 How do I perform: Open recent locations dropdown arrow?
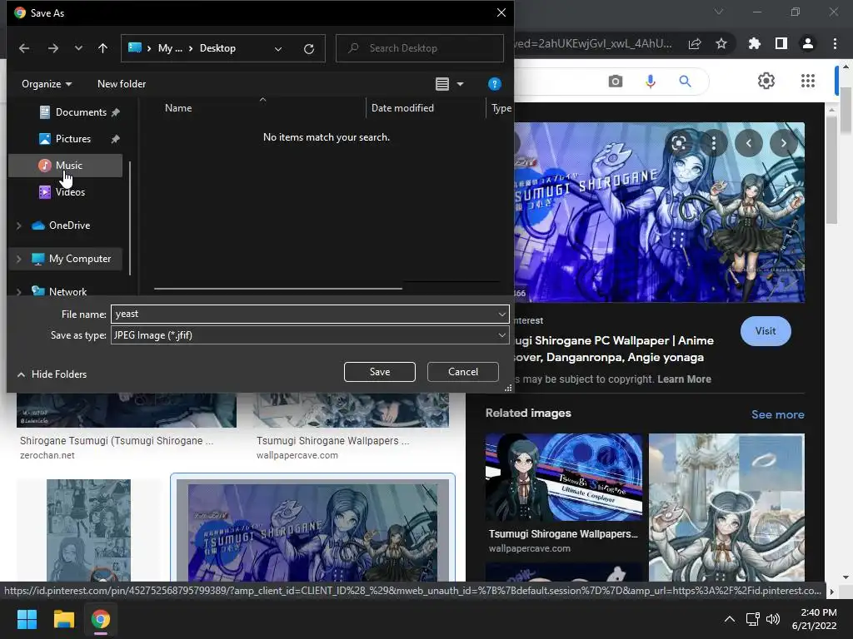78,48
